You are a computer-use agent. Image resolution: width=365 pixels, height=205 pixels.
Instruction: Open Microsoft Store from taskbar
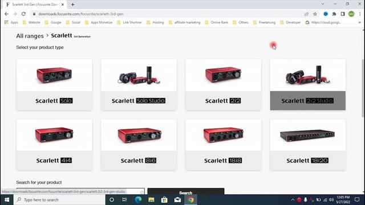click(164, 200)
